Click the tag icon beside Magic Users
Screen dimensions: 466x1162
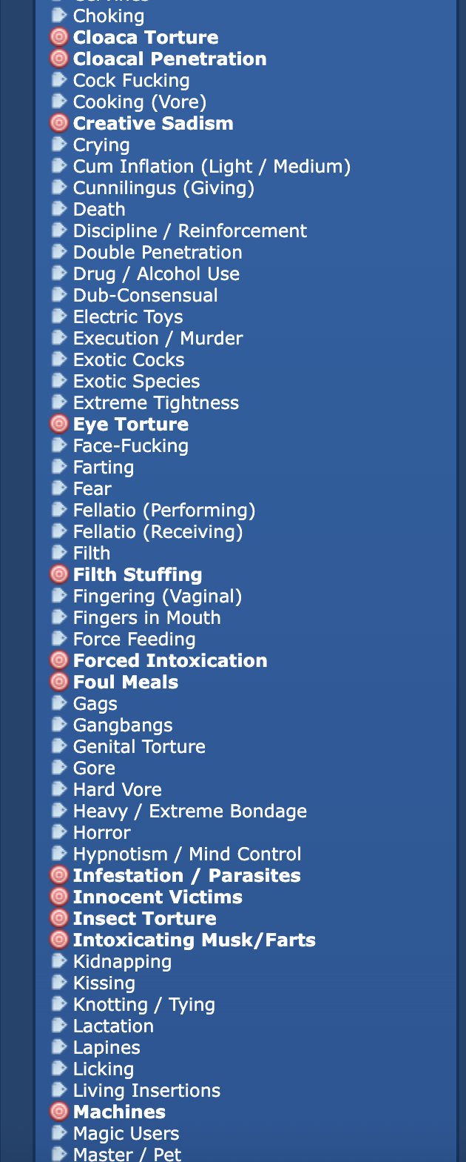point(59,1133)
